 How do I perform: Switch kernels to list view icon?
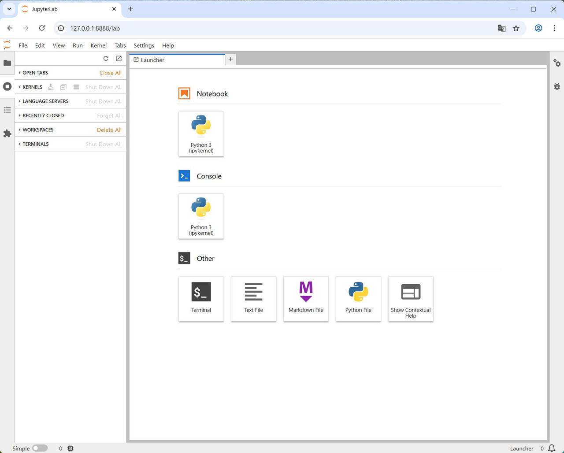(x=76, y=87)
